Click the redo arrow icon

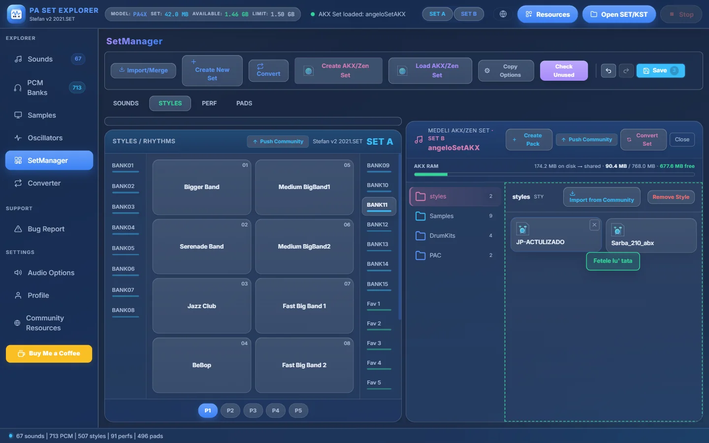(x=626, y=71)
